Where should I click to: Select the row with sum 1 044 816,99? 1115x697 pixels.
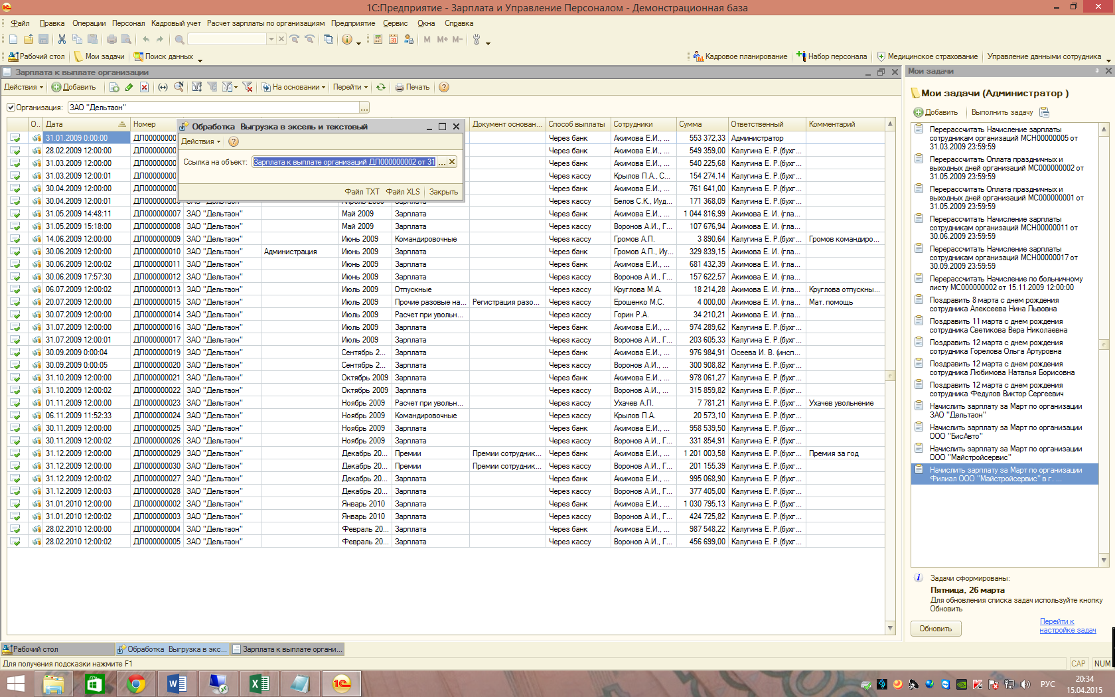[x=445, y=214]
